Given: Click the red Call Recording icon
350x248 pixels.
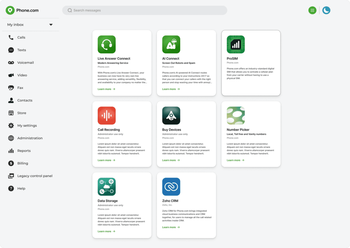Looking at the screenshot, I should coord(107,115).
